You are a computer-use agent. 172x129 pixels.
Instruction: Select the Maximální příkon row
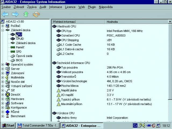click(x=110, y=104)
